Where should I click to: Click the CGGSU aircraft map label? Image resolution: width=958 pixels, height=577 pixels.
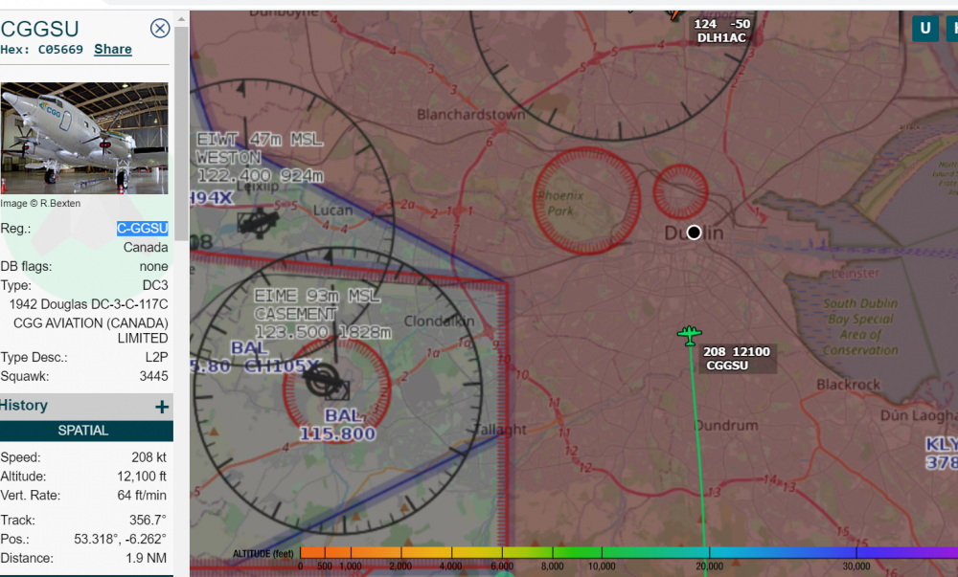737,359
